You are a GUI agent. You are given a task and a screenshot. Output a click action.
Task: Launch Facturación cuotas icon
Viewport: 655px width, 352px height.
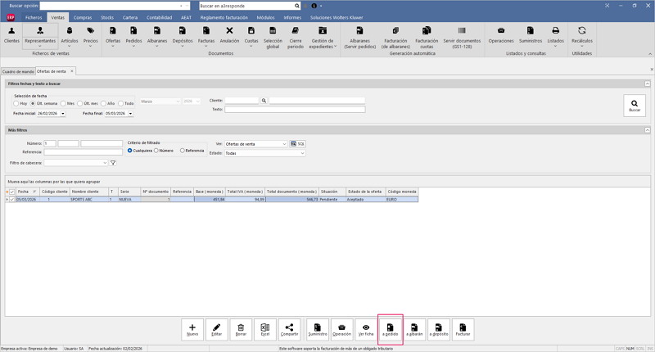[427, 38]
